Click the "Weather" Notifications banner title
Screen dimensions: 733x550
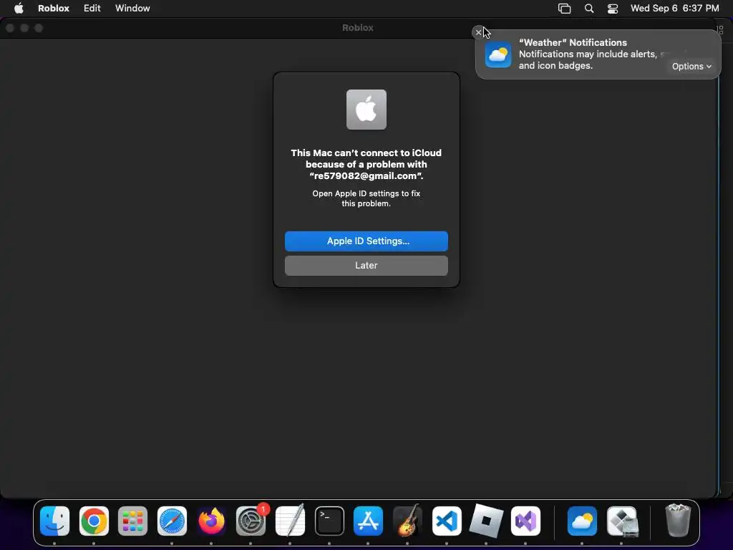pyautogui.click(x=573, y=42)
